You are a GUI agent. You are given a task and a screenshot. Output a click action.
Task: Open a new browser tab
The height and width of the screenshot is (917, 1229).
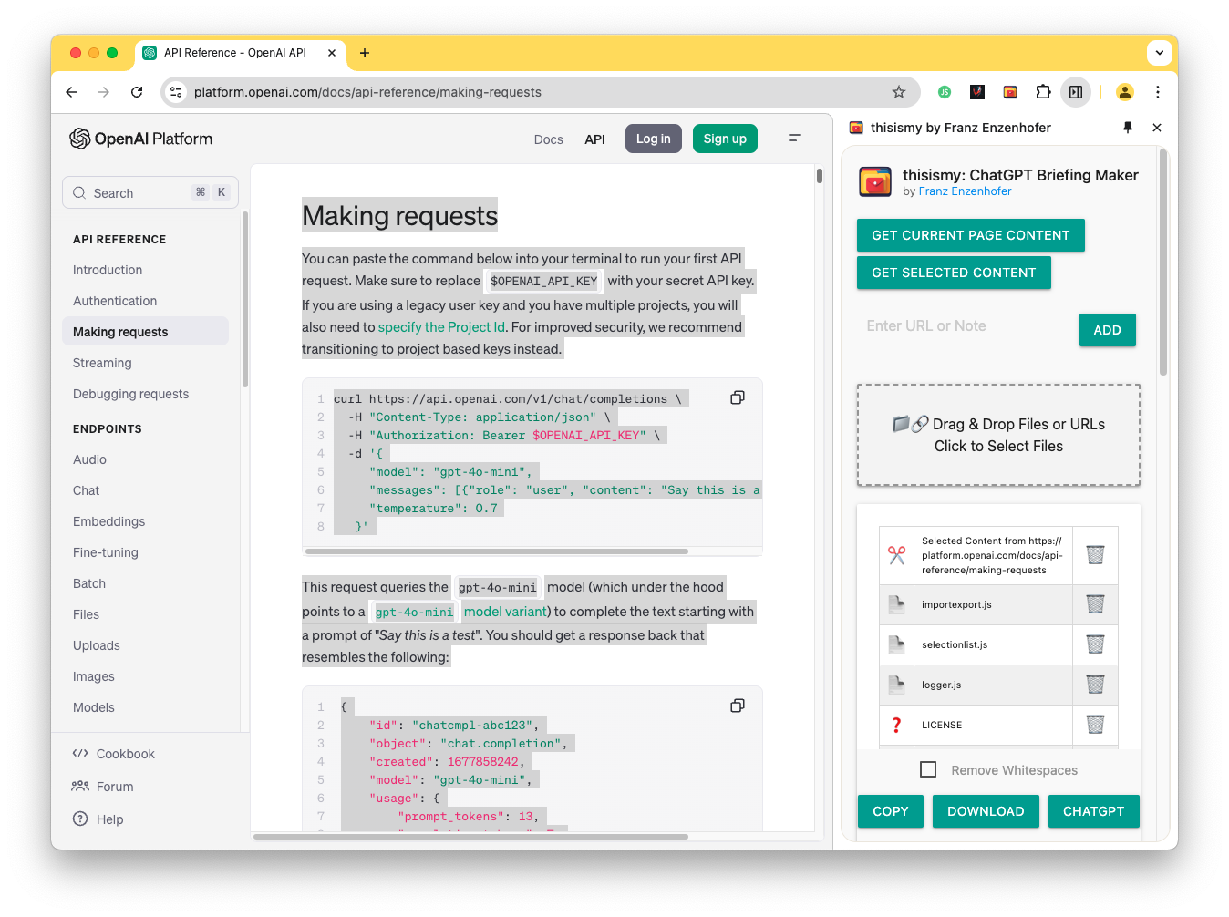click(365, 53)
